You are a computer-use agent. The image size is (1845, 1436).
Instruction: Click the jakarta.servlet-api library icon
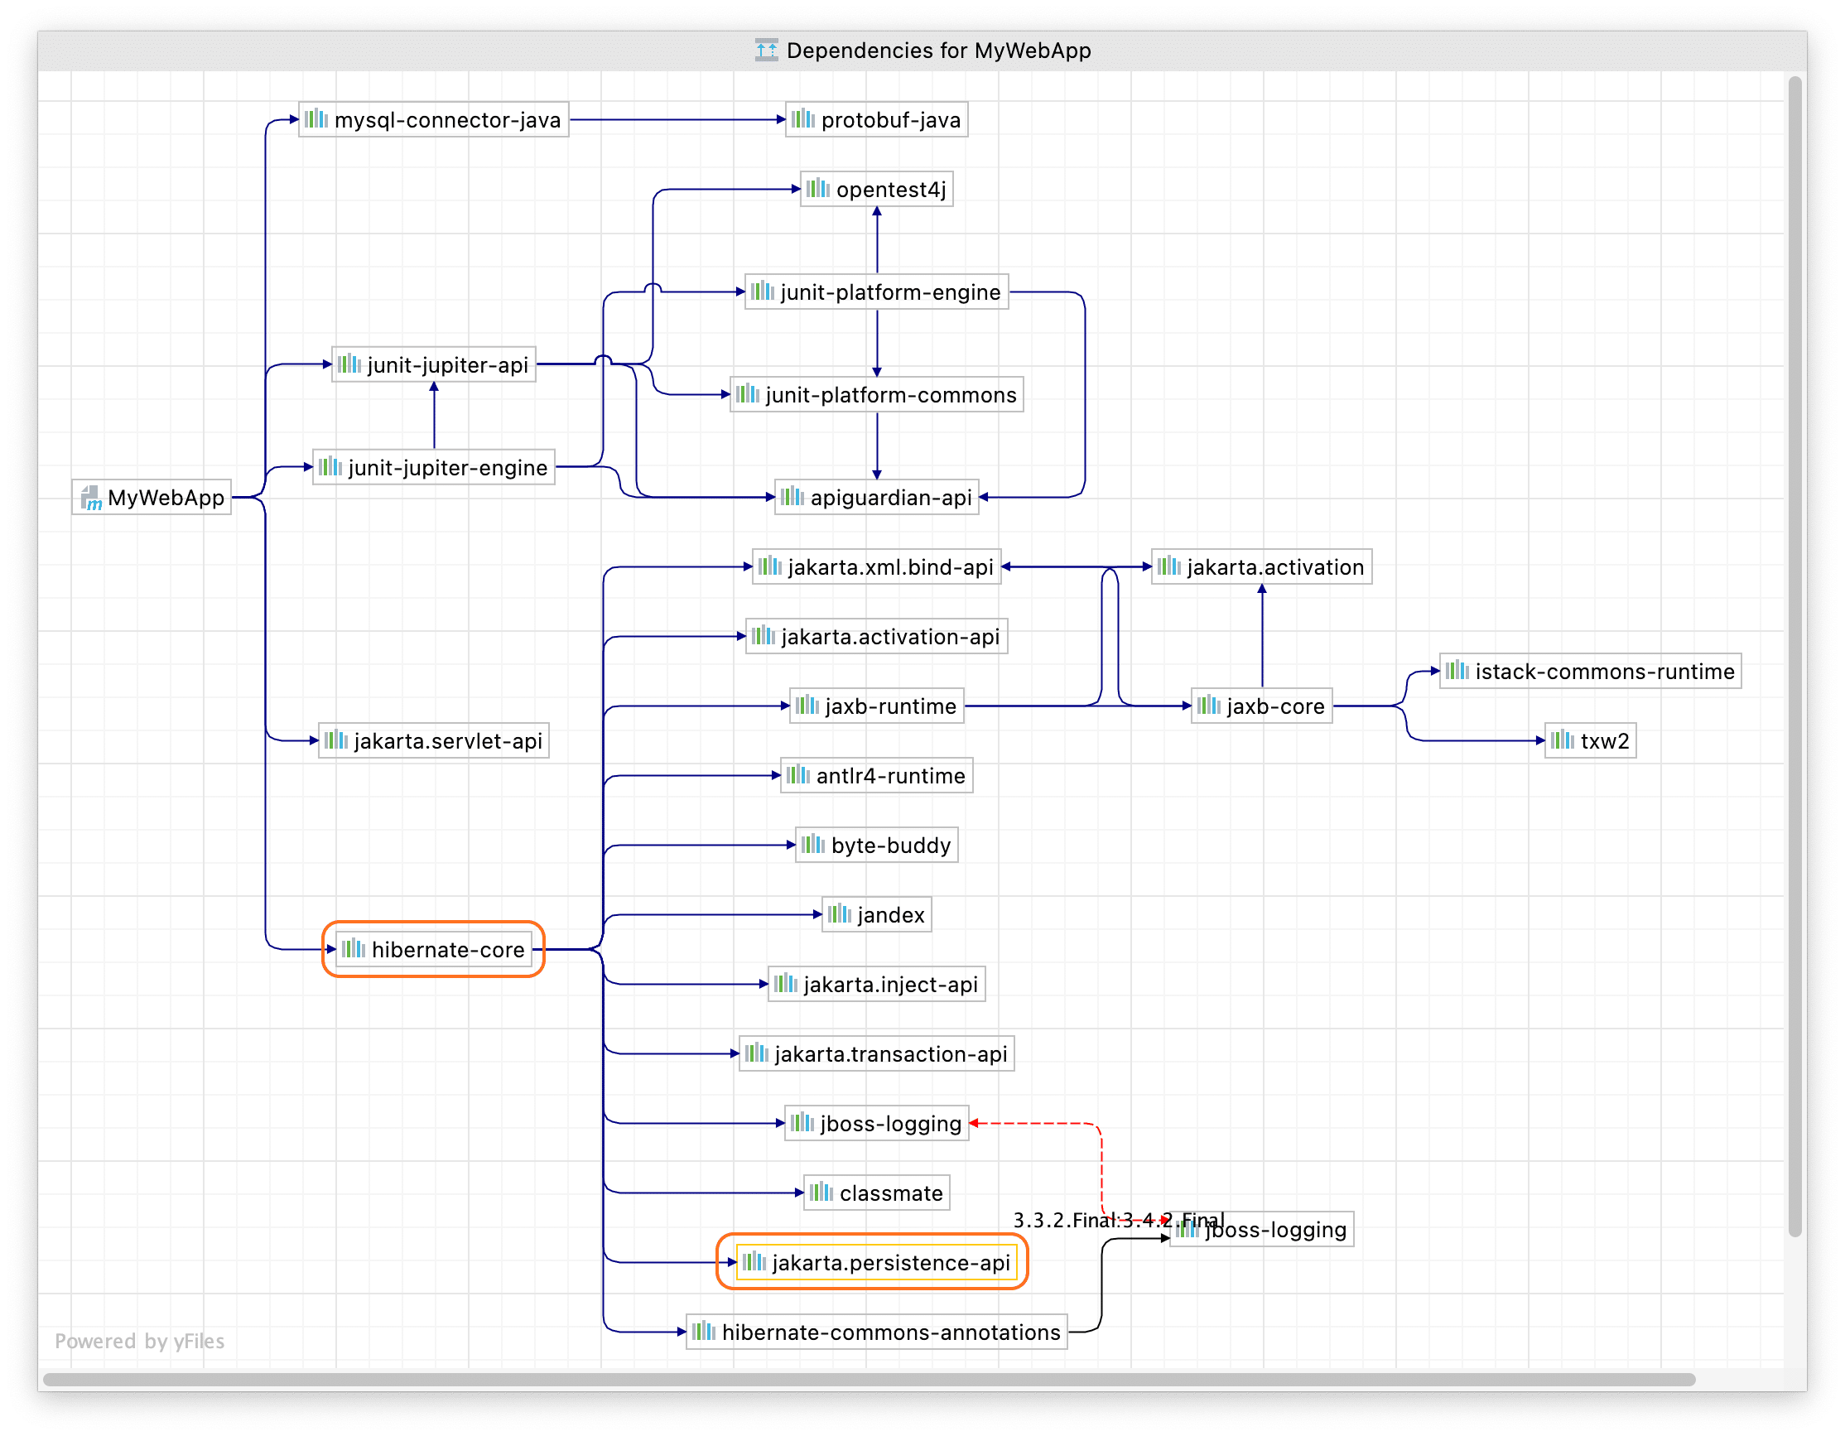pos(335,741)
